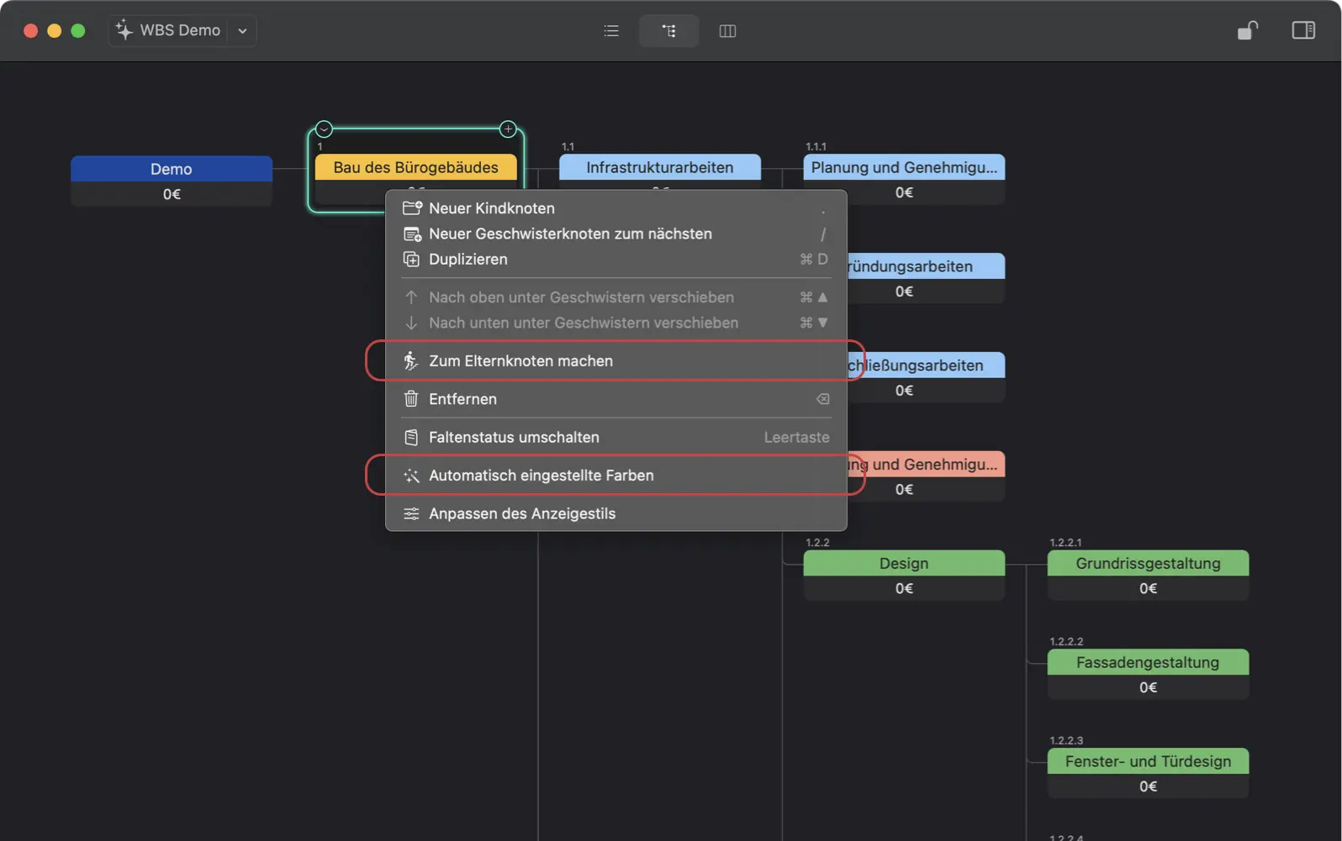Switch to the column view icon
This screenshot has height=841, width=1342.
727,31
